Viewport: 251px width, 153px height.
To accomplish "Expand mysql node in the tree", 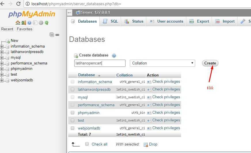I will click(x=2, y=58).
